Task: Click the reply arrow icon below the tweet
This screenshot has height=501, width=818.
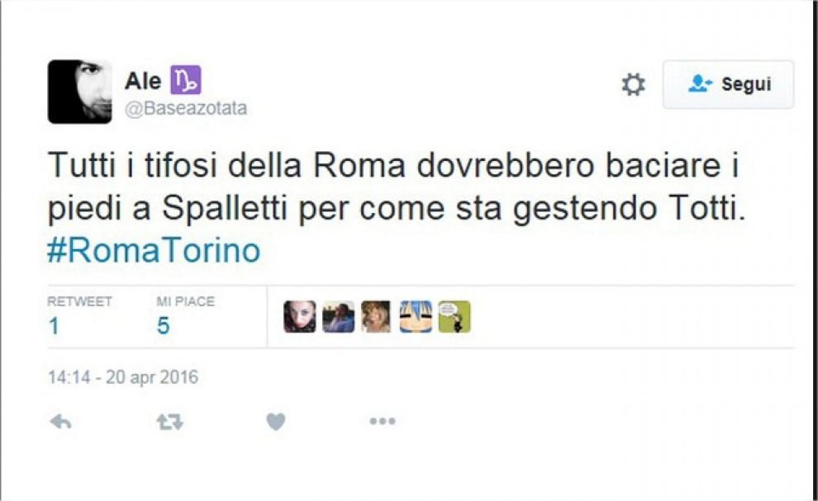Action: coord(60,421)
